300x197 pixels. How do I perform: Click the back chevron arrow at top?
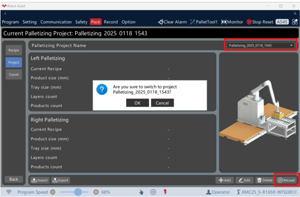tap(5, 14)
